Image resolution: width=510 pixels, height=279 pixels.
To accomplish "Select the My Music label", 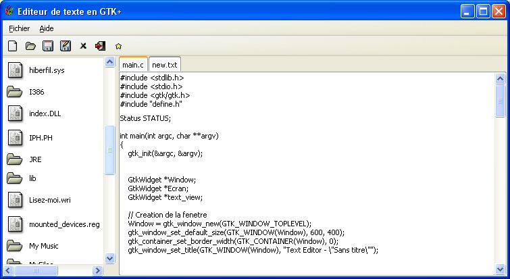I will (44, 246).
